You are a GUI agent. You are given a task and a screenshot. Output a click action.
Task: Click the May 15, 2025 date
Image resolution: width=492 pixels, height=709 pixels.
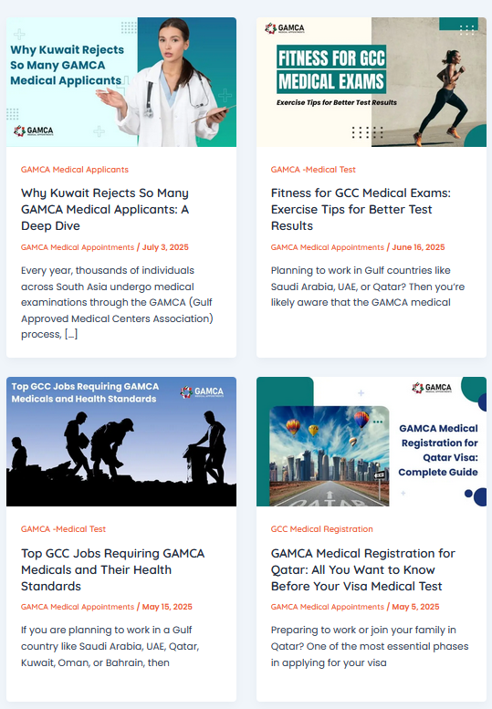(x=167, y=607)
